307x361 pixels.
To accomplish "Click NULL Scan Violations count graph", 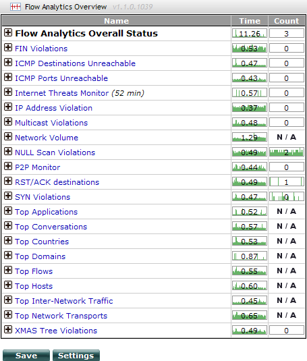I will tap(287, 152).
